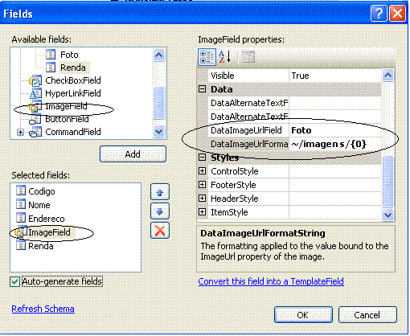Click the properties grid scrollbar down arrow

click(x=388, y=215)
